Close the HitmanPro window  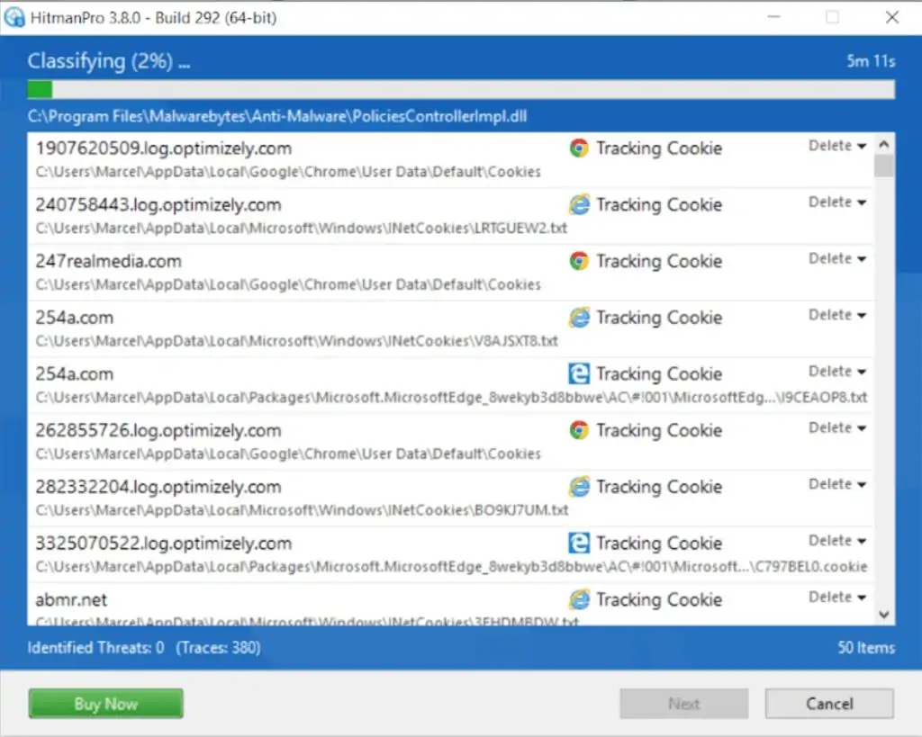(892, 17)
